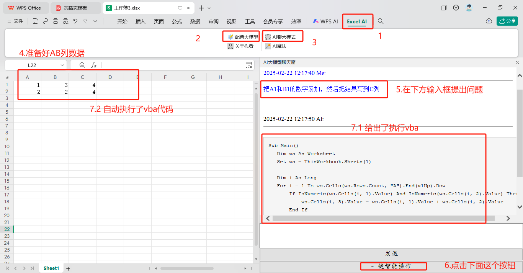The width and height of the screenshot is (523, 273).
Task: Open the WPS AI tab
Action: click(325, 21)
